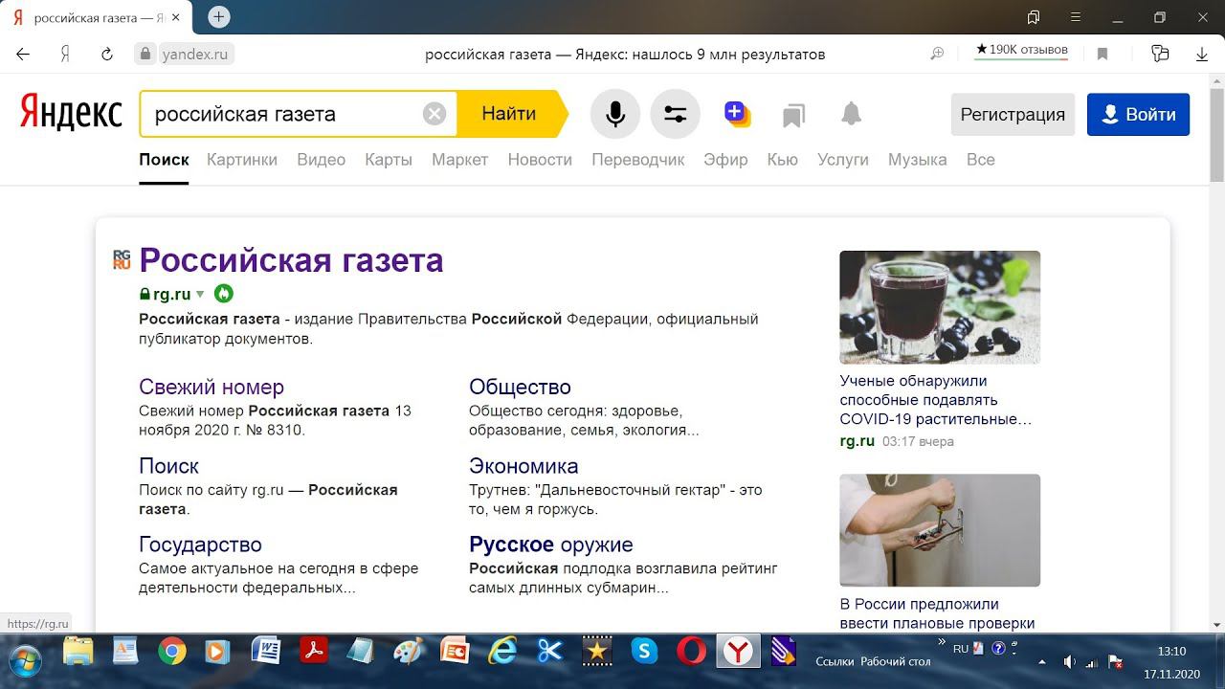Clear the search query with the X icon

tap(434, 114)
